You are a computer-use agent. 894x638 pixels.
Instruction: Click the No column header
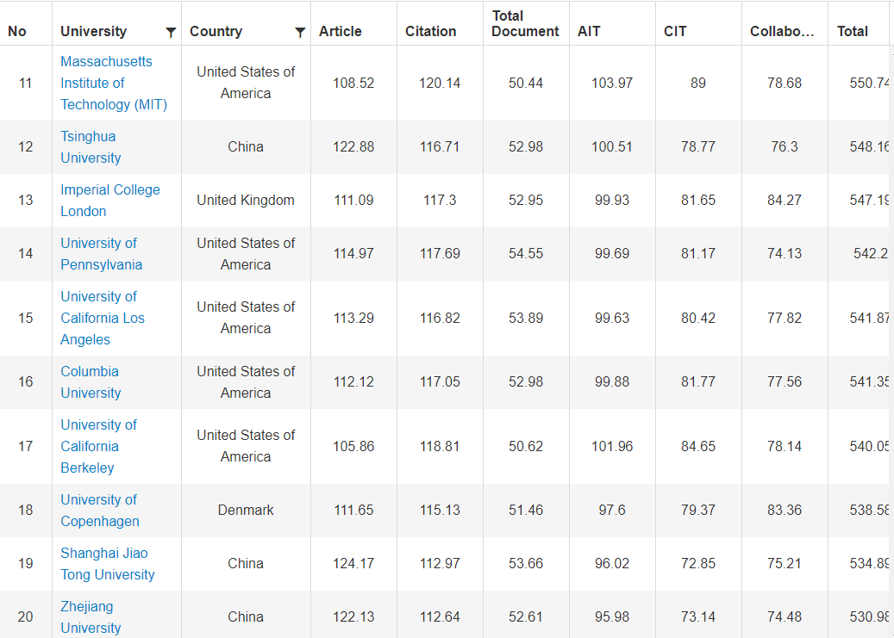(x=17, y=31)
